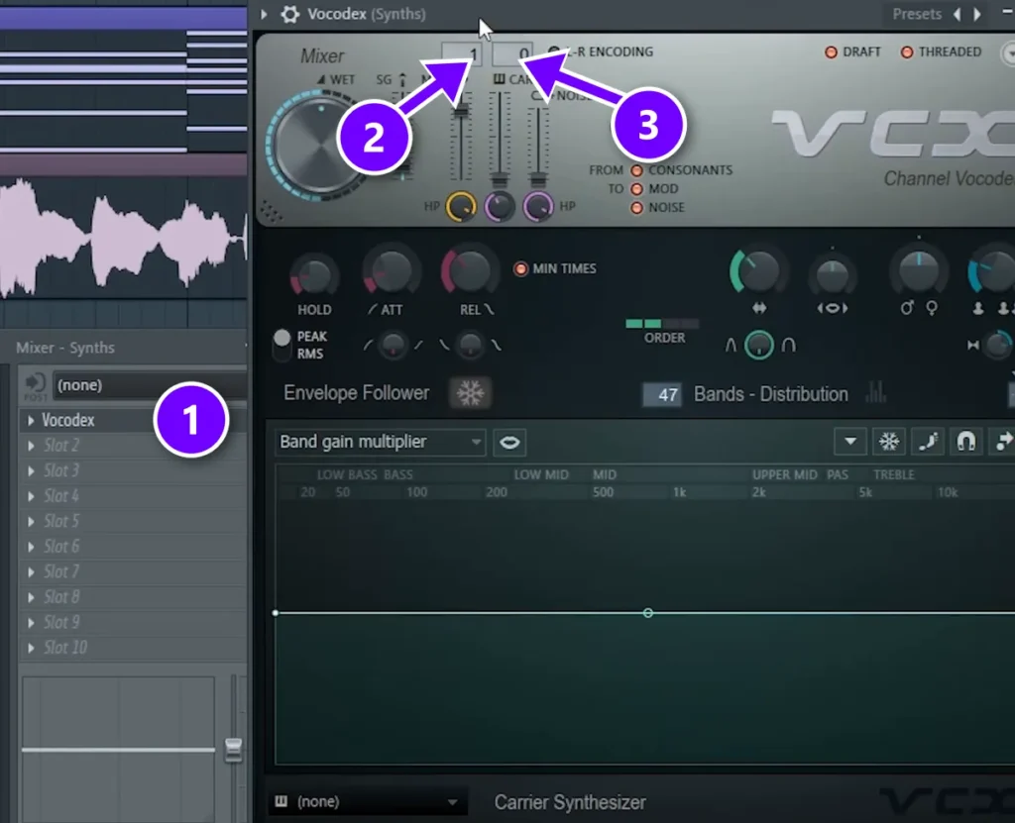
Task: Toggle DRAFT mode
Action: pos(831,51)
